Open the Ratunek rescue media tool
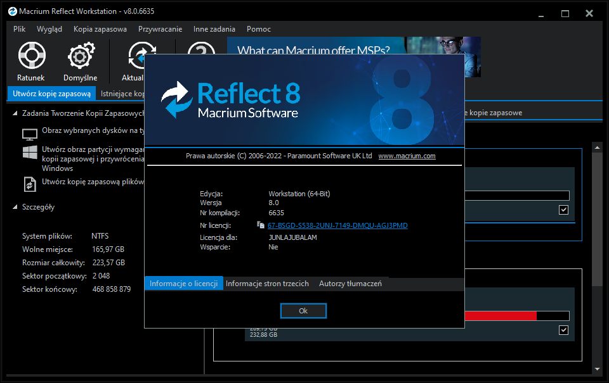 coord(32,61)
